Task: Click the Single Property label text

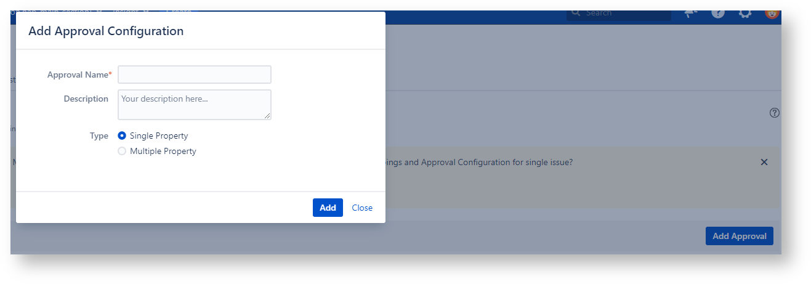Action: pos(159,136)
